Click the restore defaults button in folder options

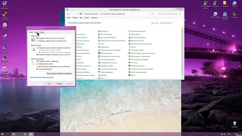(59, 74)
